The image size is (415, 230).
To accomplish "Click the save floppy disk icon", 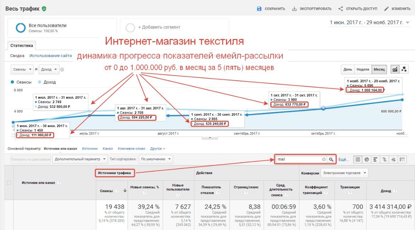I will [x=259, y=9].
